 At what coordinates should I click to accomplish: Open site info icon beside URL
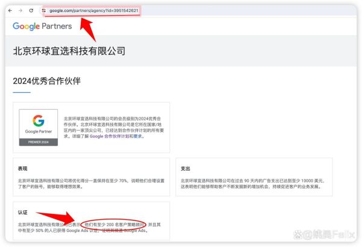43,10
